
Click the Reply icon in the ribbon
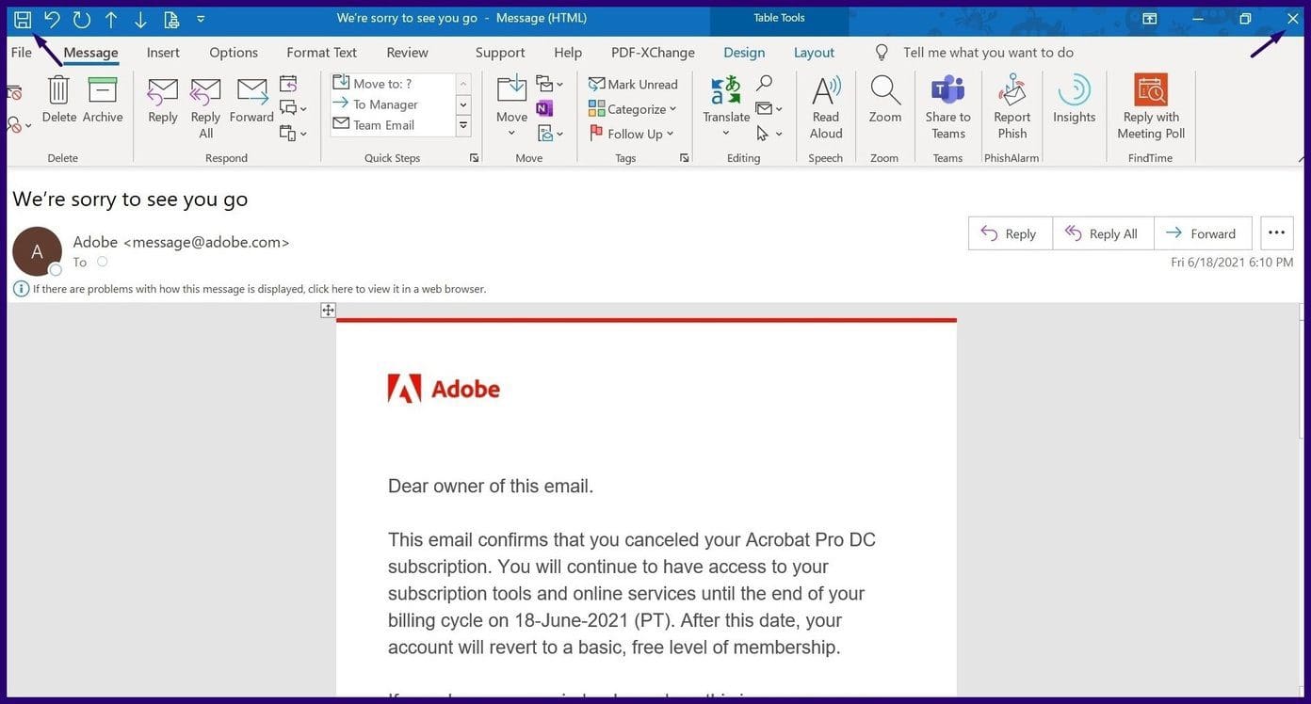tap(163, 100)
